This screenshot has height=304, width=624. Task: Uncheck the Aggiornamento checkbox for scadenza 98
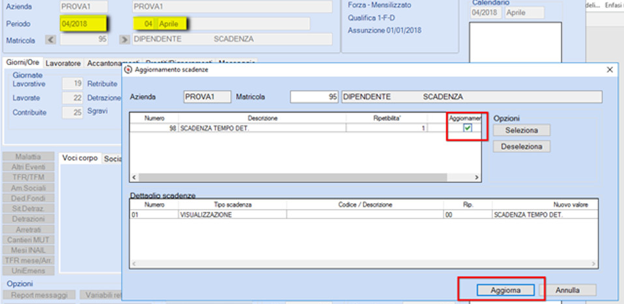(468, 128)
